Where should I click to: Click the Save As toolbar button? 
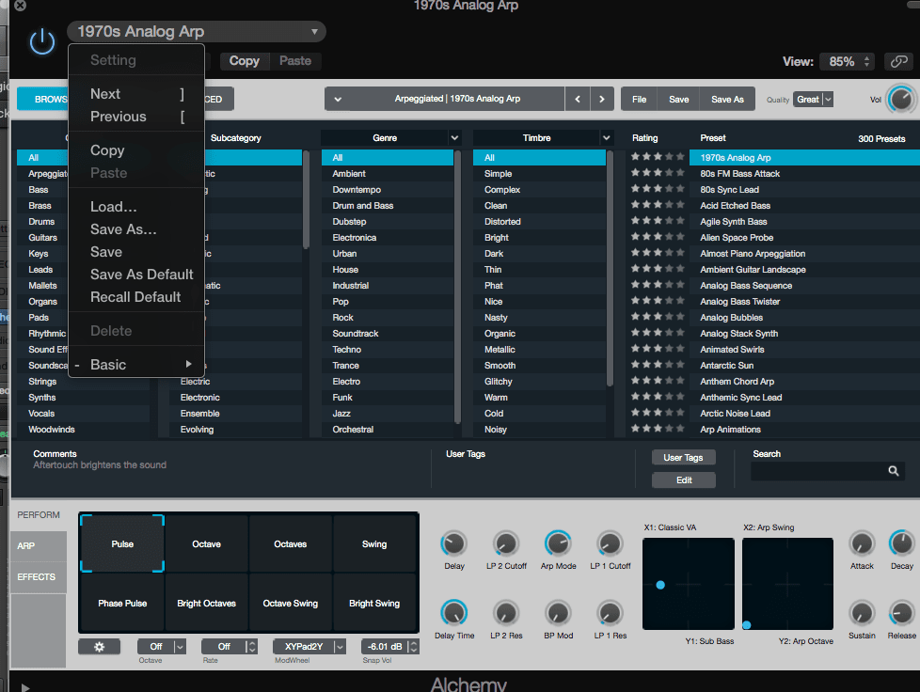tap(727, 99)
